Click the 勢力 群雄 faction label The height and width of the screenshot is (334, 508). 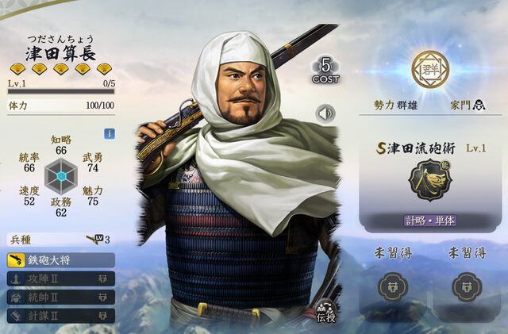[x=395, y=105]
